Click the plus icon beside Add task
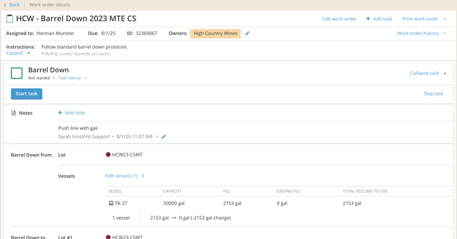 coord(368,19)
